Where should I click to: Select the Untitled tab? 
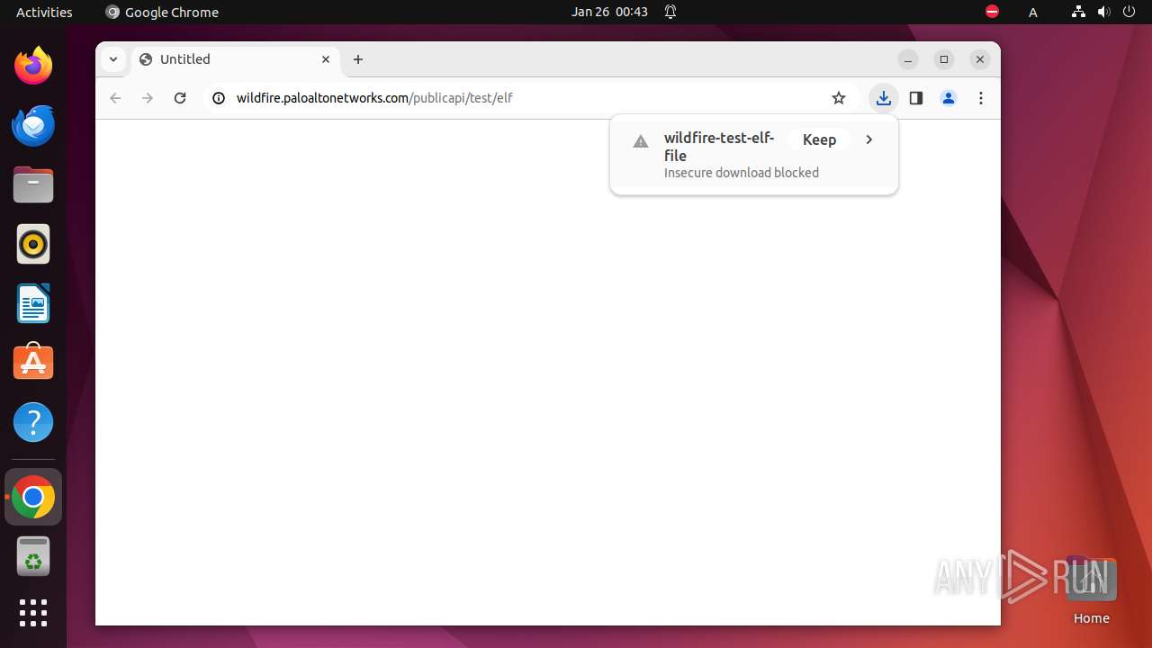tap(236, 59)
